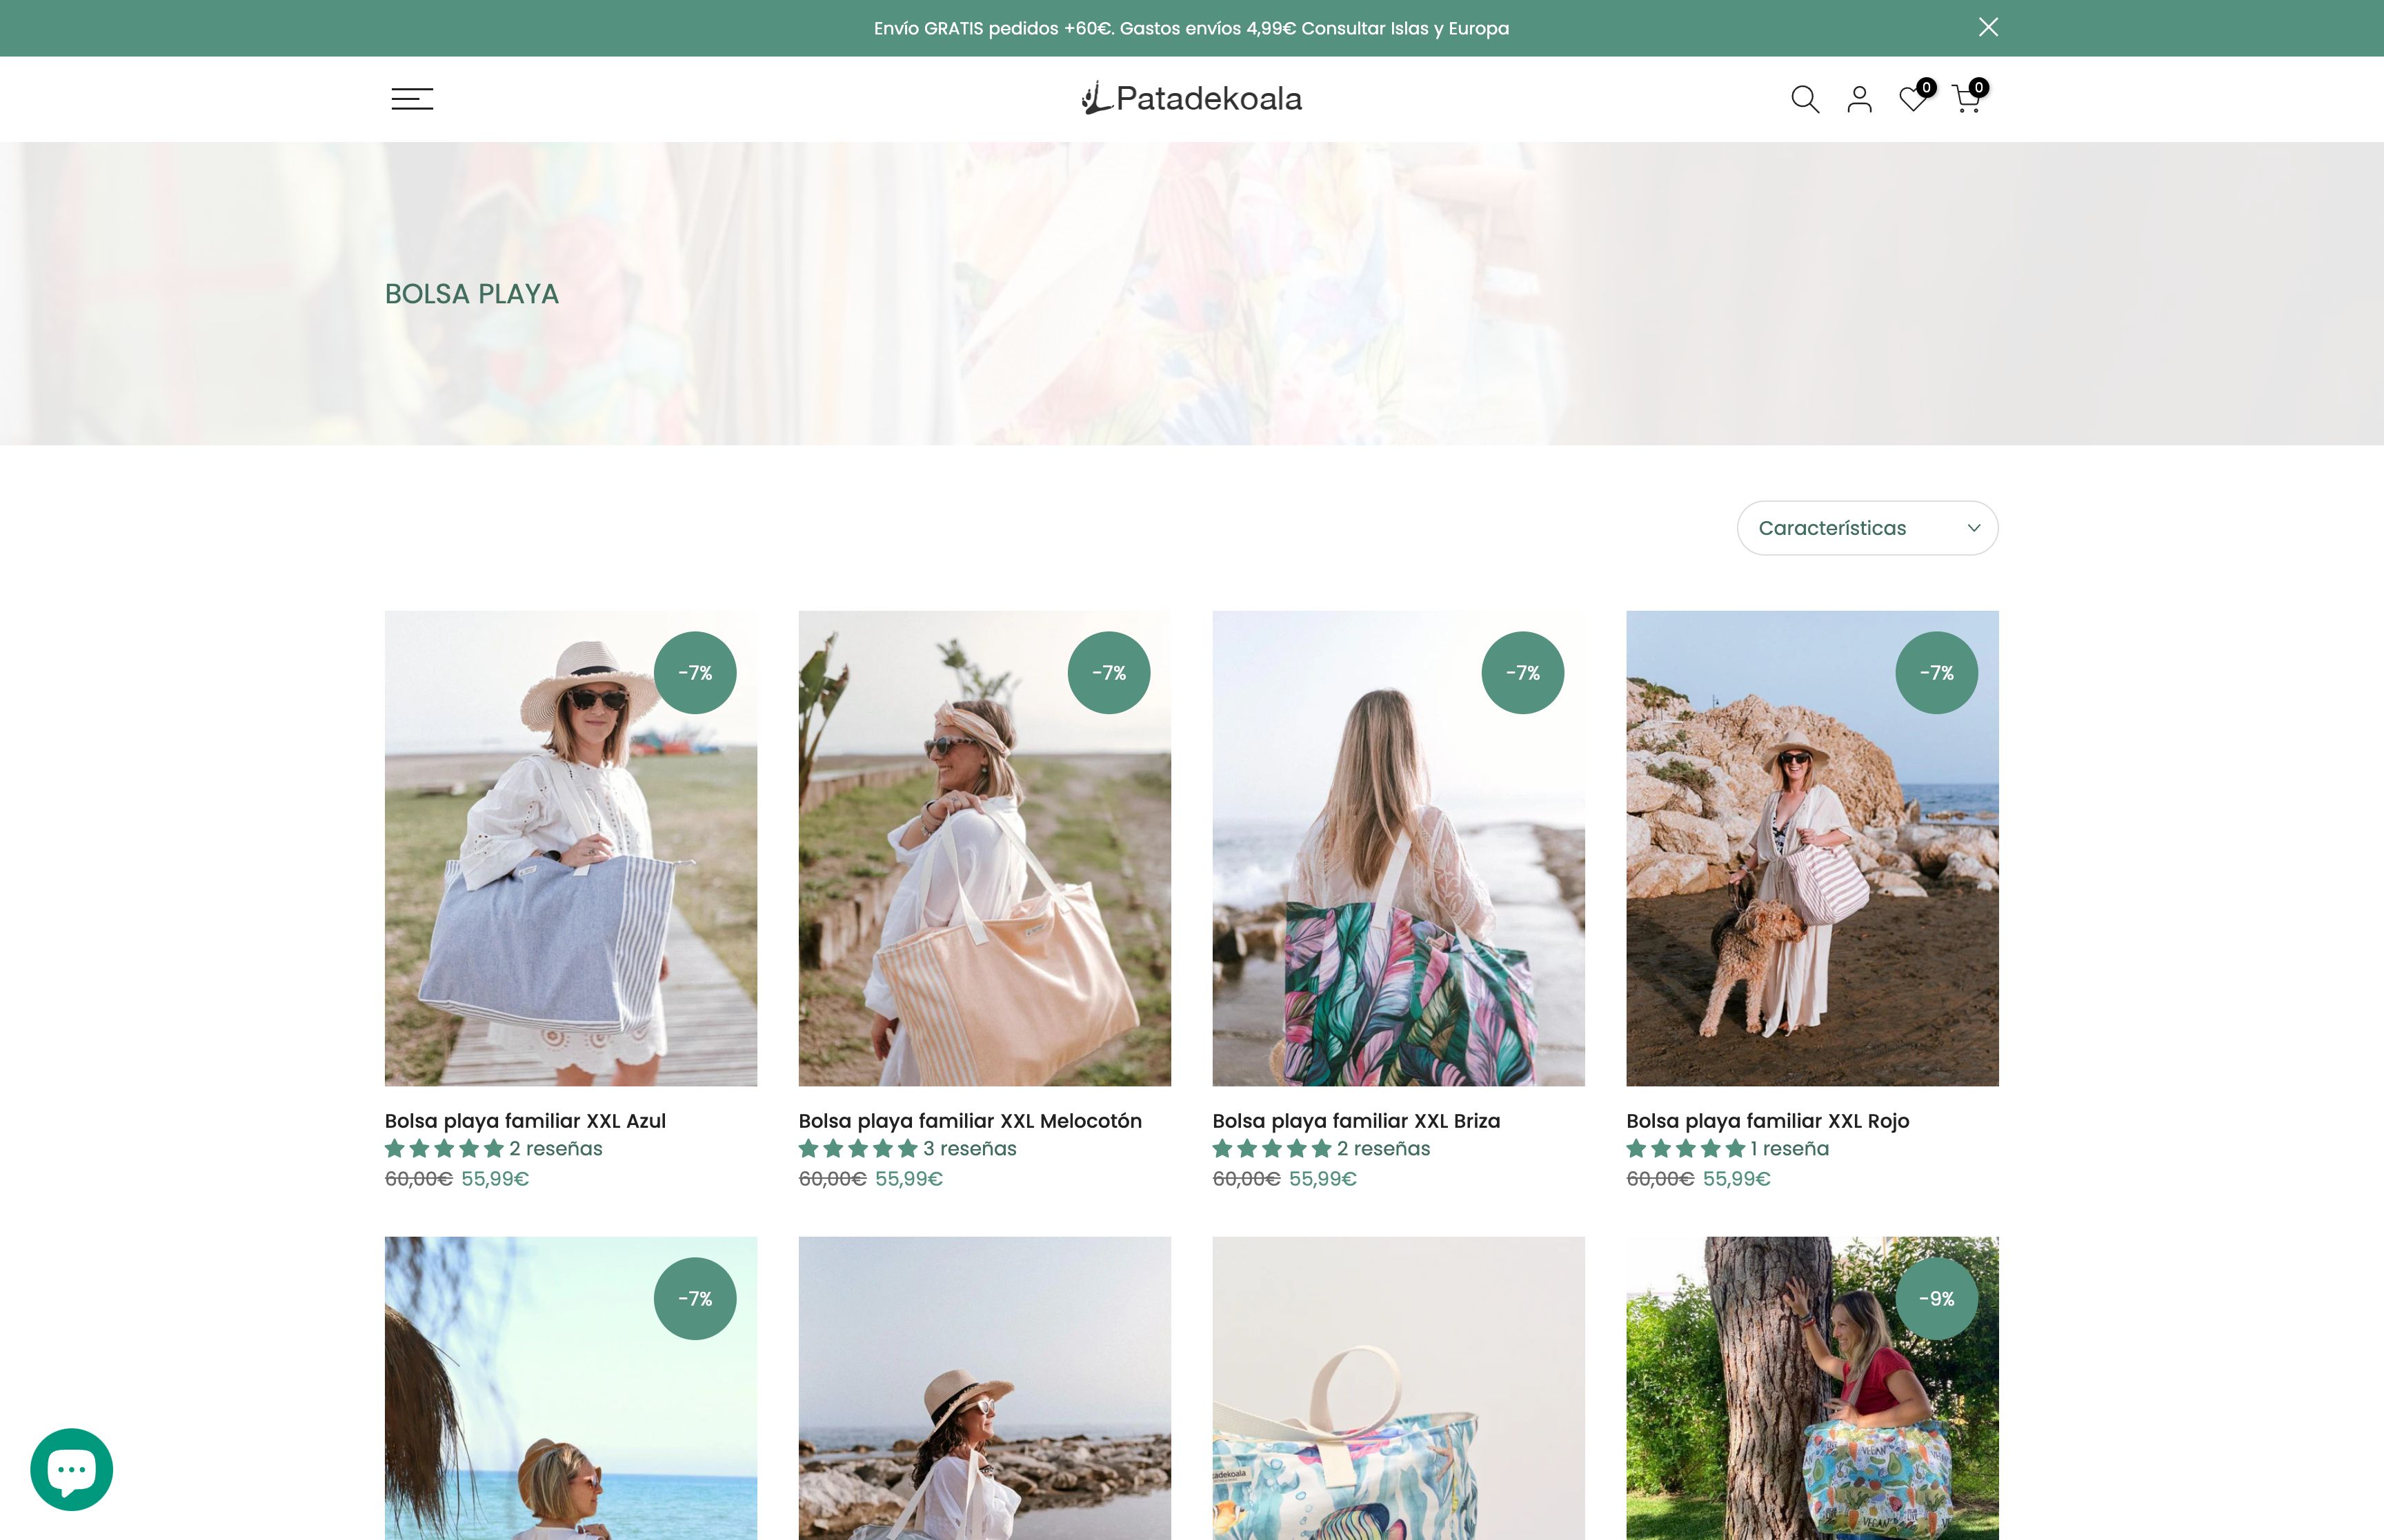Open the user account icon

click(x=1859, y=99)
